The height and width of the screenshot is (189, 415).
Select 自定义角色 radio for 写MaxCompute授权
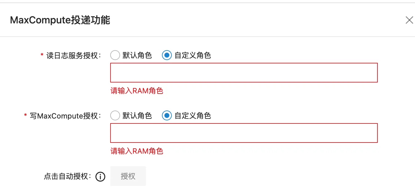tap(167, 116)
